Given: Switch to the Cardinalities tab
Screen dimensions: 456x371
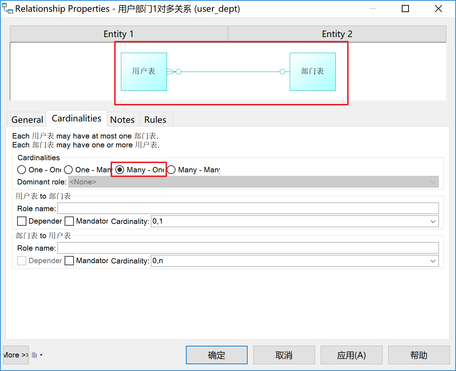Looking at the screenshot, I should 76,118.
